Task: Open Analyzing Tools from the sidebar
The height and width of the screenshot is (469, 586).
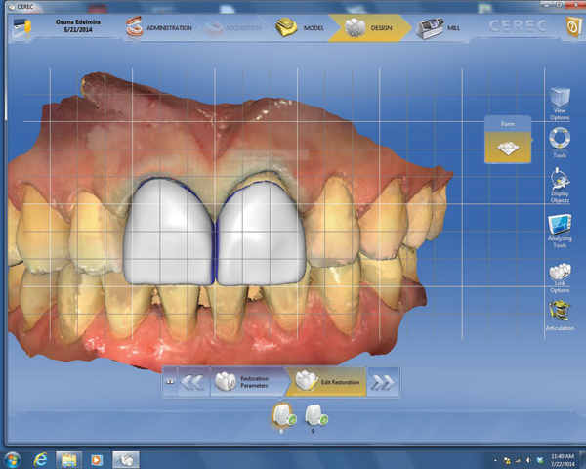Action: pos(560,231)
